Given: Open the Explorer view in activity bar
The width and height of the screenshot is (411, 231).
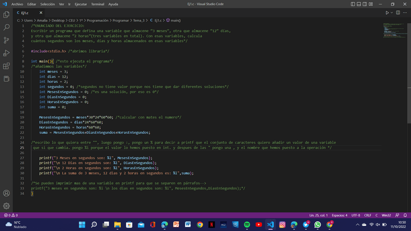Looking at the screenshot, I should 6,15.
